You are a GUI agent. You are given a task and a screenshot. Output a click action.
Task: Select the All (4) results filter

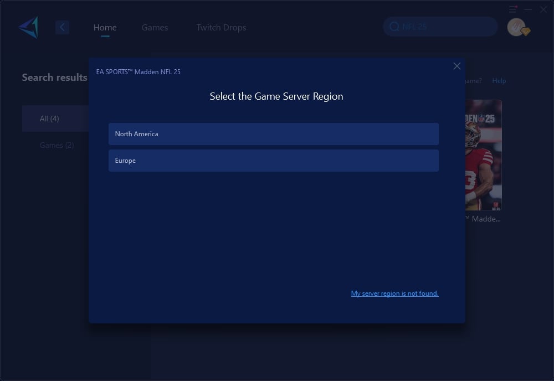[55, 119]
